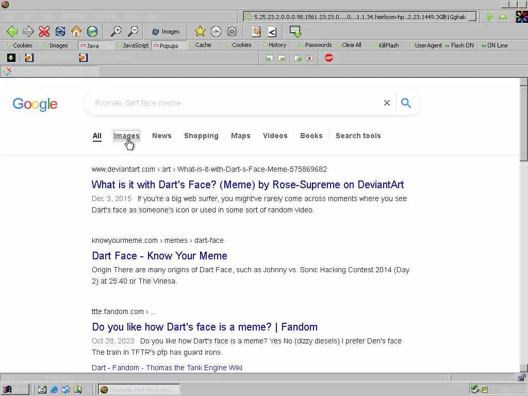This screenshot has height=396, width=528.
Task: Click the next tab window icon
Action: point(282,58)
